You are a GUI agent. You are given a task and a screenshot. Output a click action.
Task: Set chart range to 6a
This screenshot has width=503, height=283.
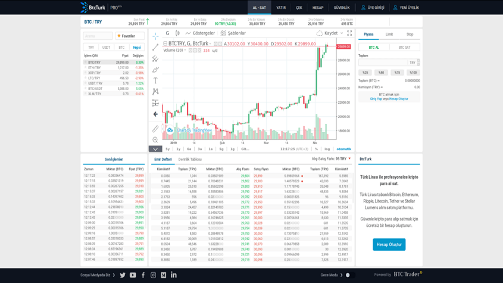[189, 149]
